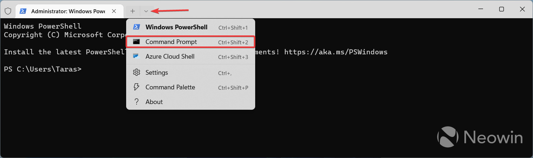
Task: Open About from the dropdown menu
Action: pyautogui.click(x=154, y=102)
